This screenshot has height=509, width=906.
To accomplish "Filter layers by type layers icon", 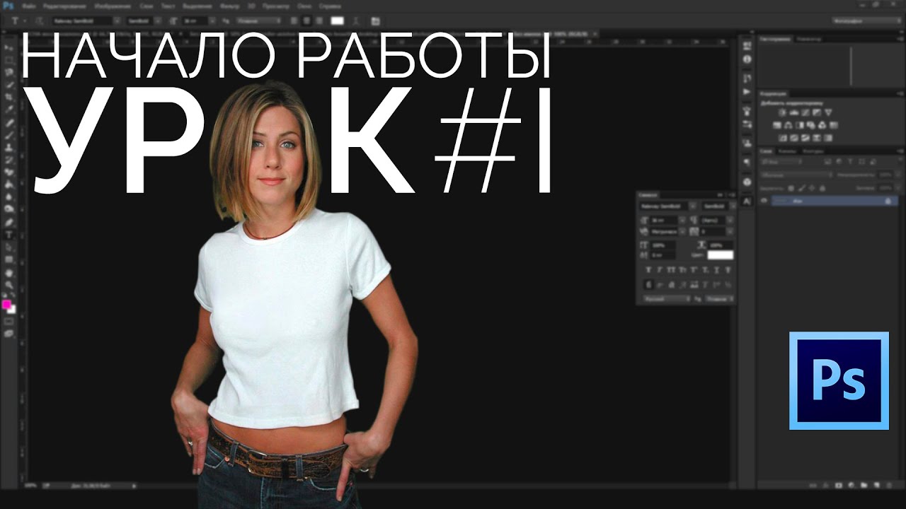I will [850, 161].
